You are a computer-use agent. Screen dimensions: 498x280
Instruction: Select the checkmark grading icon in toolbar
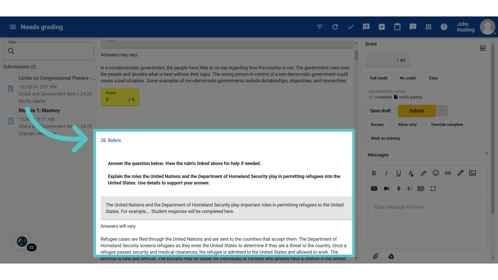click(350, 27)
